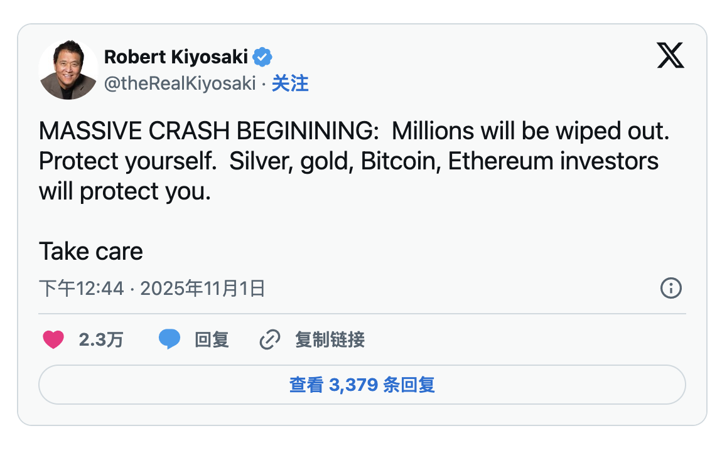Screen dimensions: 727x453
Task: Follow the account via 关注
Action: [290, 83]
